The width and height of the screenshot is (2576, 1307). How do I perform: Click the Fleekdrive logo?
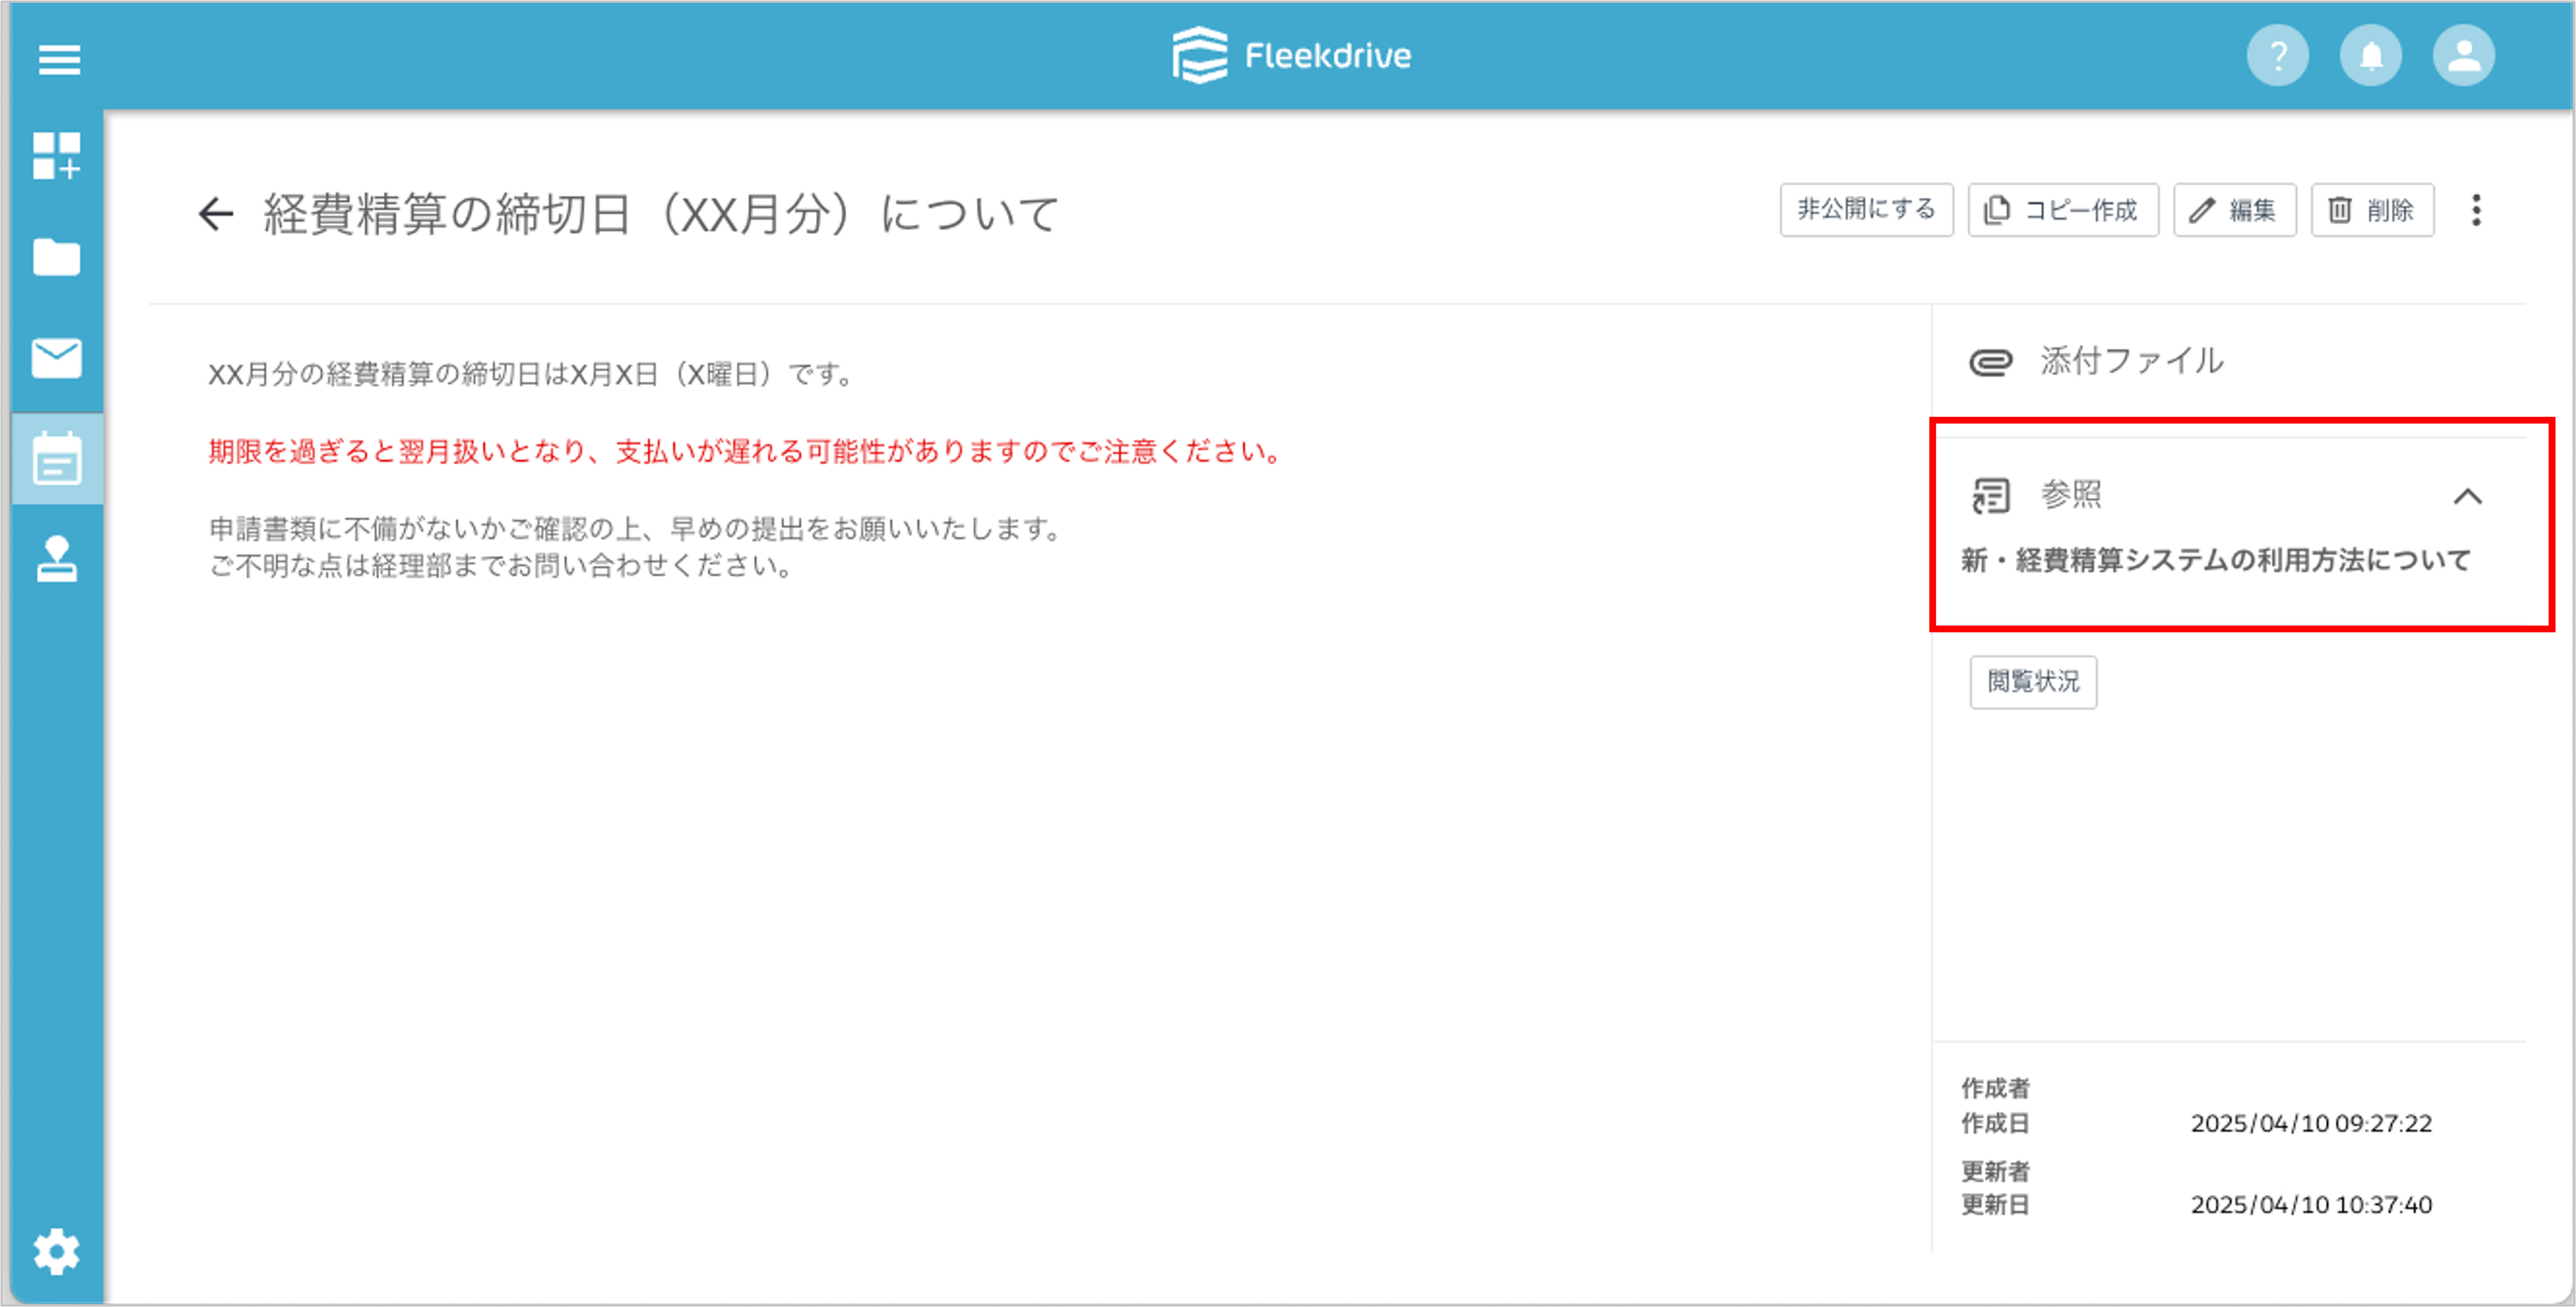click(1291, 56)
